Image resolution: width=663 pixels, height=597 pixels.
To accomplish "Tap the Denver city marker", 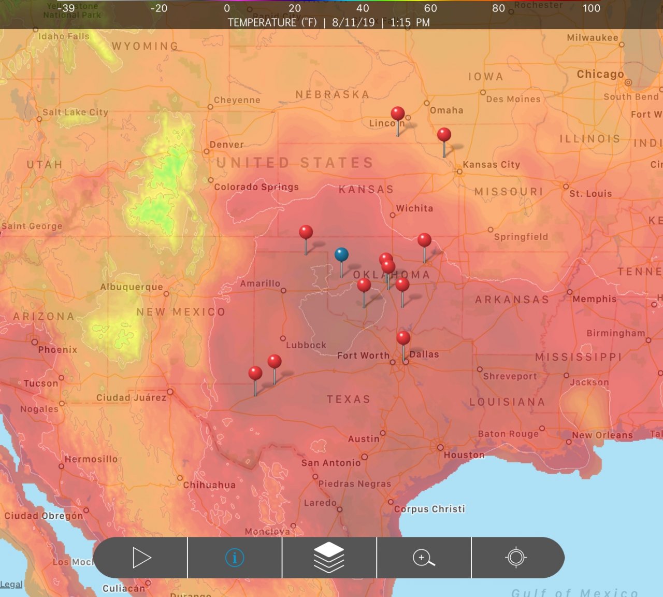I will coord(207,152).
